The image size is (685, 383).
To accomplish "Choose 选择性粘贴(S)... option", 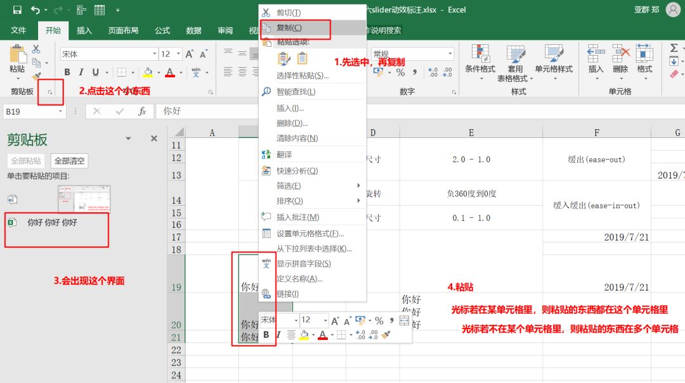I will (312, 75).
